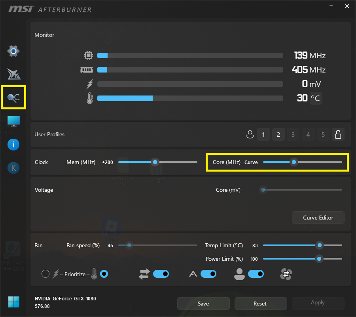This screenshot has width=356, height=317.
Task: Select user profile 2
Action: (x=278, y=134)
